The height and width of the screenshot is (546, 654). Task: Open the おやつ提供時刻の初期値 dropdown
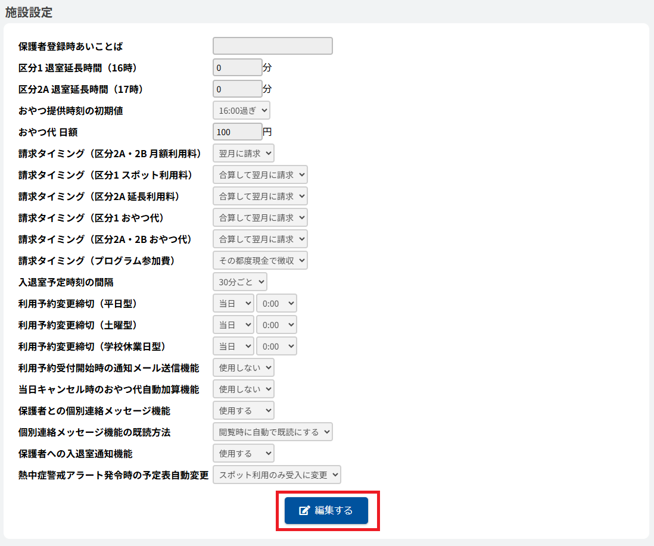click(x=241, y=110)
